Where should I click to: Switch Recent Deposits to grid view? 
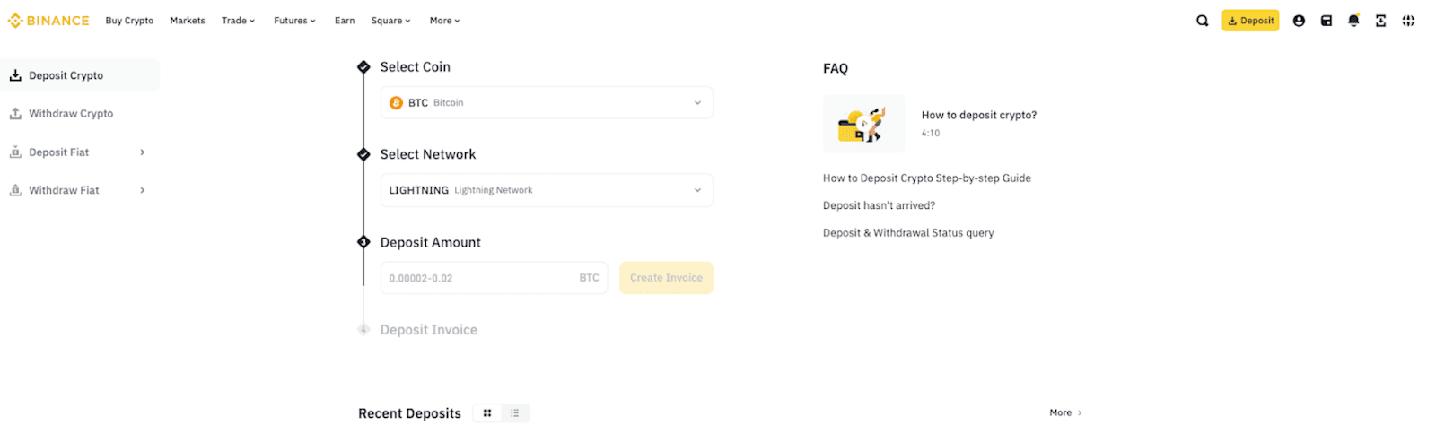tap(487, 413)
